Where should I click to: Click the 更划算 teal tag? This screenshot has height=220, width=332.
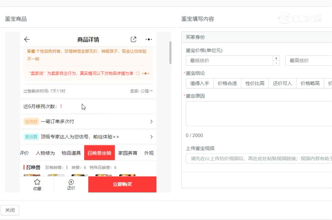31,137
